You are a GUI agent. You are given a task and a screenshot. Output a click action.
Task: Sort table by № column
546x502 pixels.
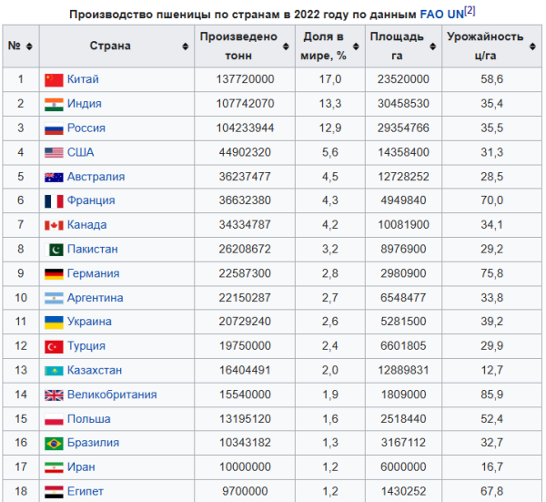click(x=30, y=46)
